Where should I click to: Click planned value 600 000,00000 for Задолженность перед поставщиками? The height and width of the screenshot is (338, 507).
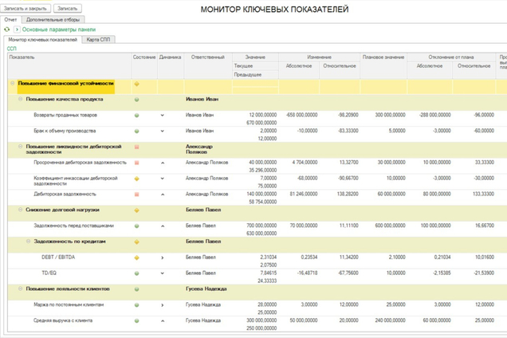(x=390, y=226)
